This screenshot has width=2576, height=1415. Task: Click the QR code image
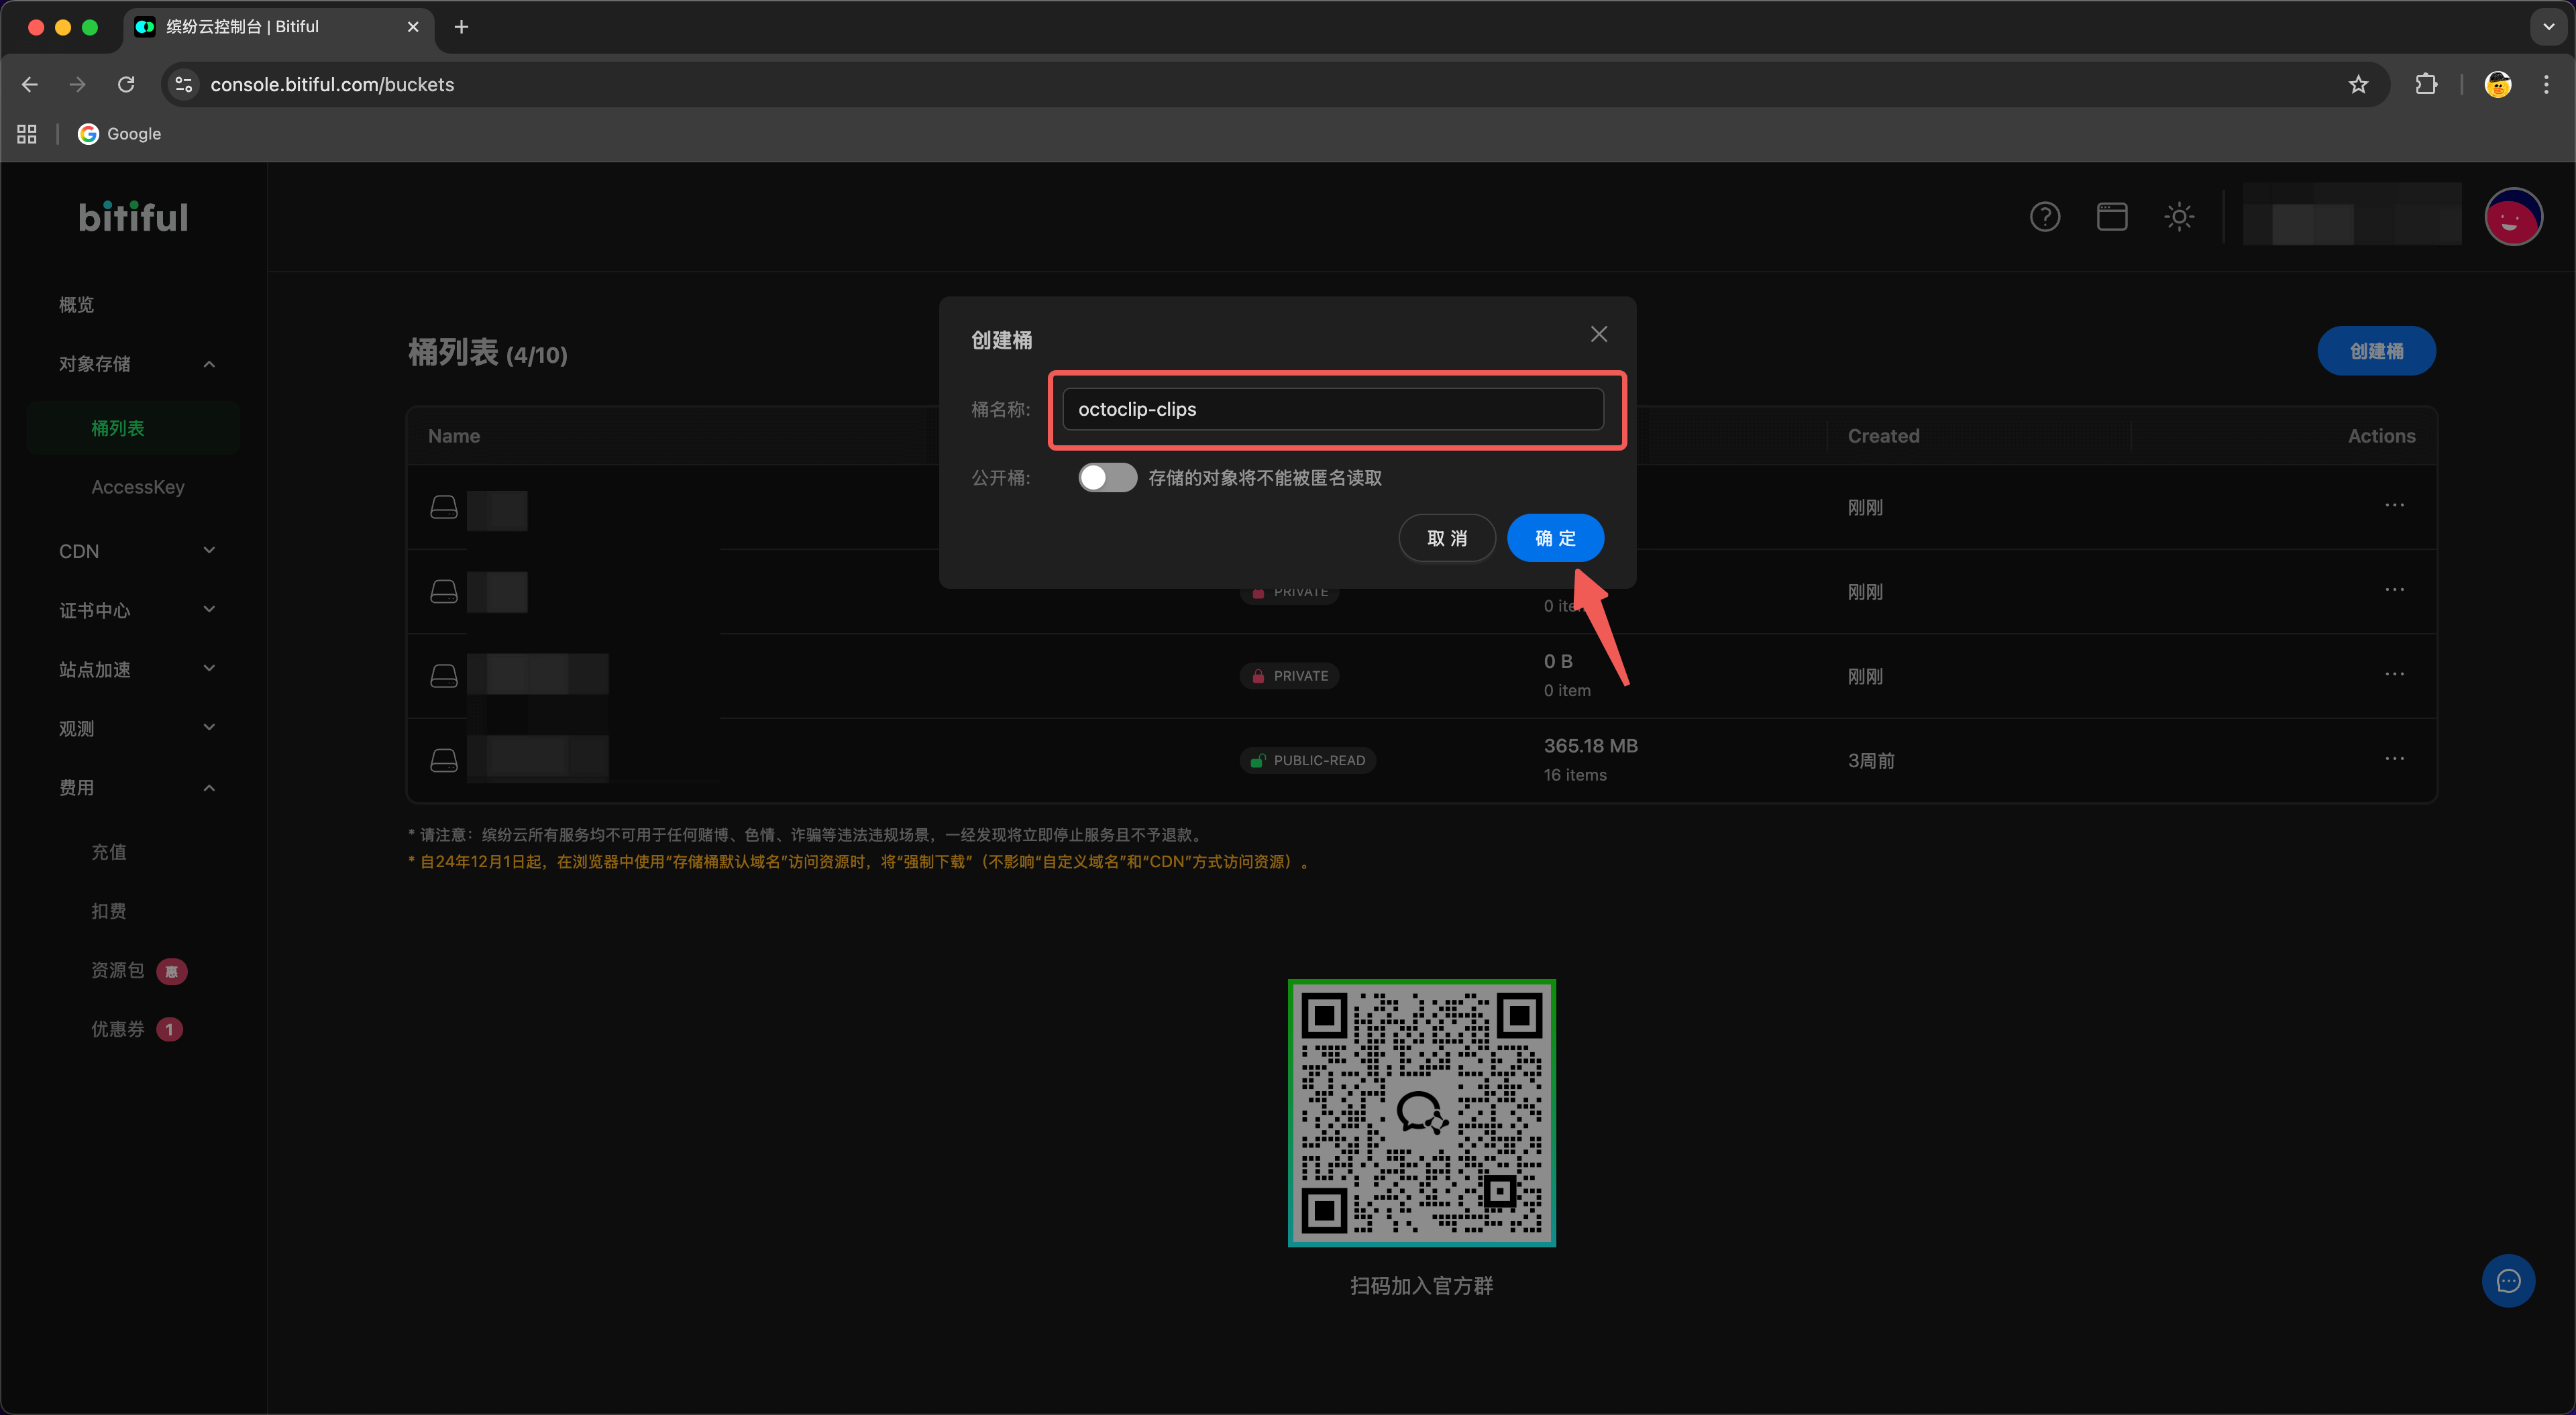pos(1421,1112)
